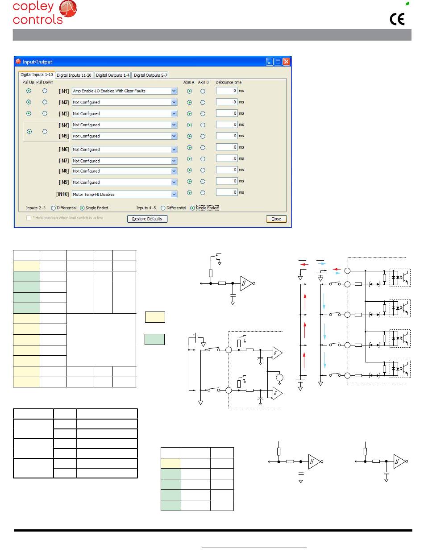Assign IN6 to Axis B
Viewport: 424px width, 557px height.
click(x=203, y=147)
